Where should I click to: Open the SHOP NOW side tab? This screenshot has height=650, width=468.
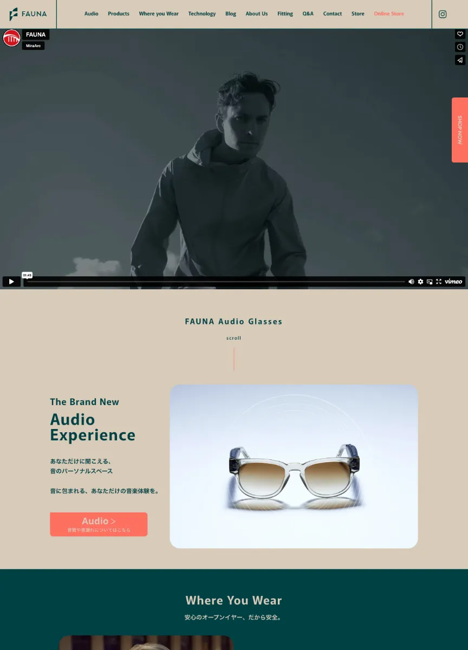pyautogui.click(x=460, y=130)
